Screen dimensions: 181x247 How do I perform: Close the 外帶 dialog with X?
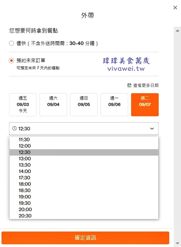pyautogui.click(x=175, y=8)
